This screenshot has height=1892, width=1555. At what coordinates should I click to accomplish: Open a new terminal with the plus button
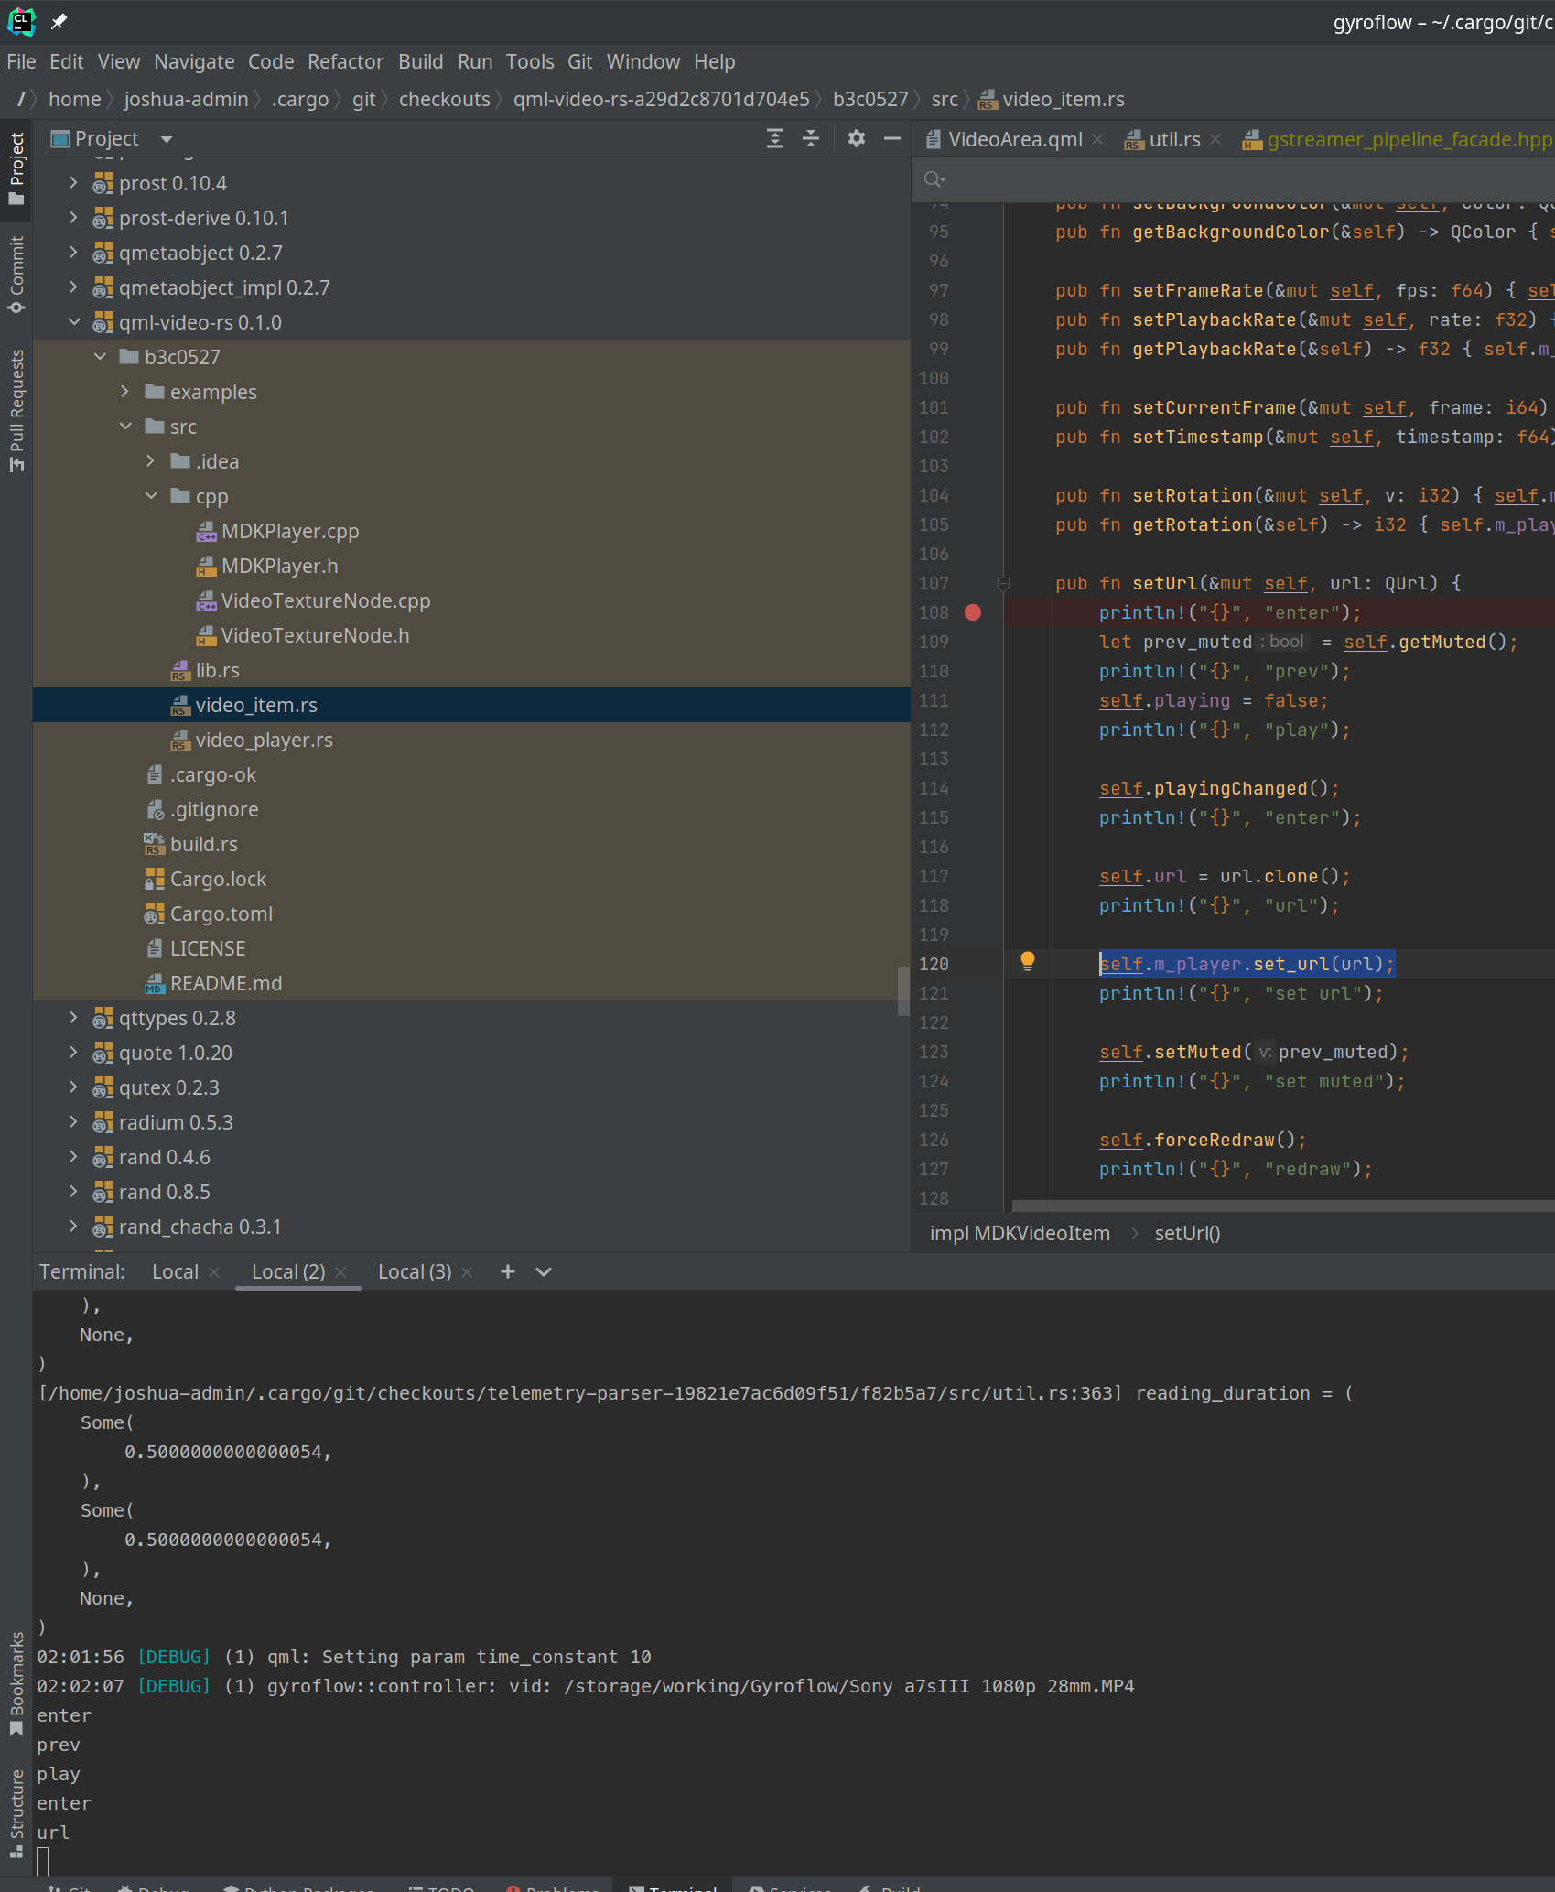click(x=507, y=1271)
